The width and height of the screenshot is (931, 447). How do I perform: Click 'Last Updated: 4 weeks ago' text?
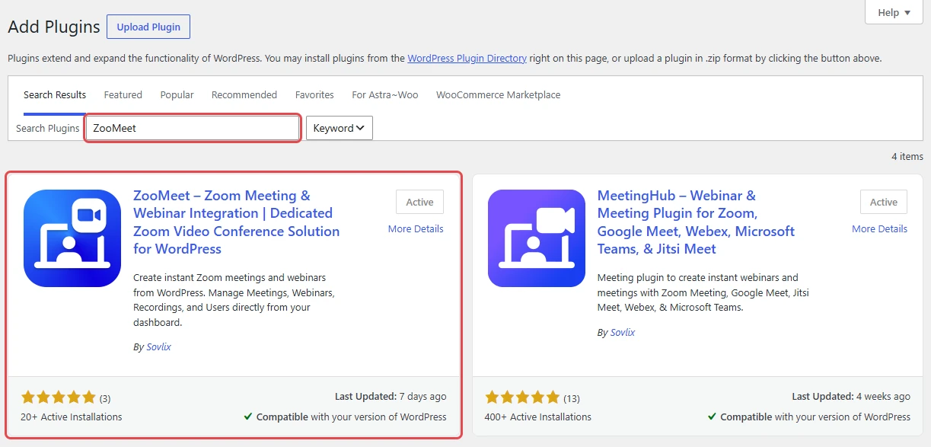pos(851,397)
